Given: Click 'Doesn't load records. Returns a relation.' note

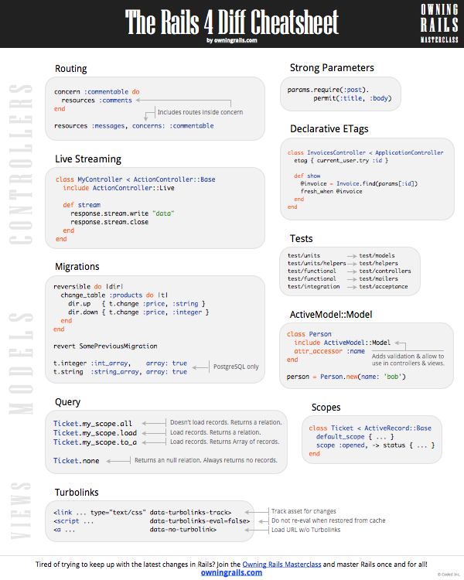Looking at the screenshot, I should pos(226,422).
